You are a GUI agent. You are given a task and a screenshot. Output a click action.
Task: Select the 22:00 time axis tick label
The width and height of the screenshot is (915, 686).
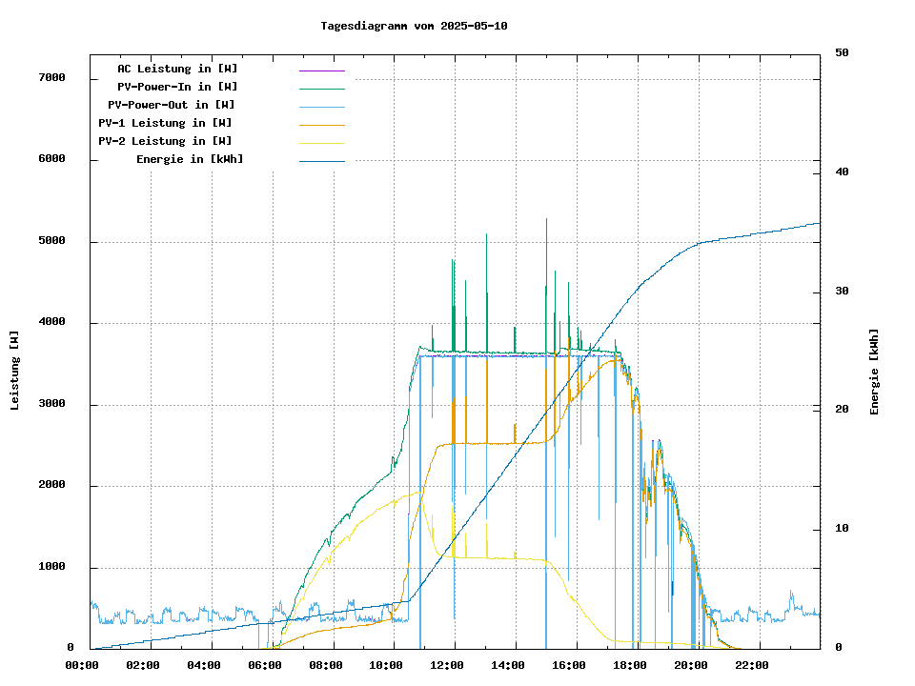click(x=751, y=665)
